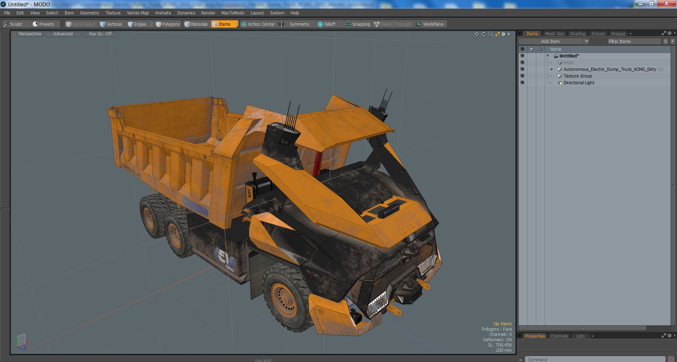The width and height of the screenshot is (677, 362).
Task: Open the Advanced shading style dropdown
Action: [x=63, y=34]
